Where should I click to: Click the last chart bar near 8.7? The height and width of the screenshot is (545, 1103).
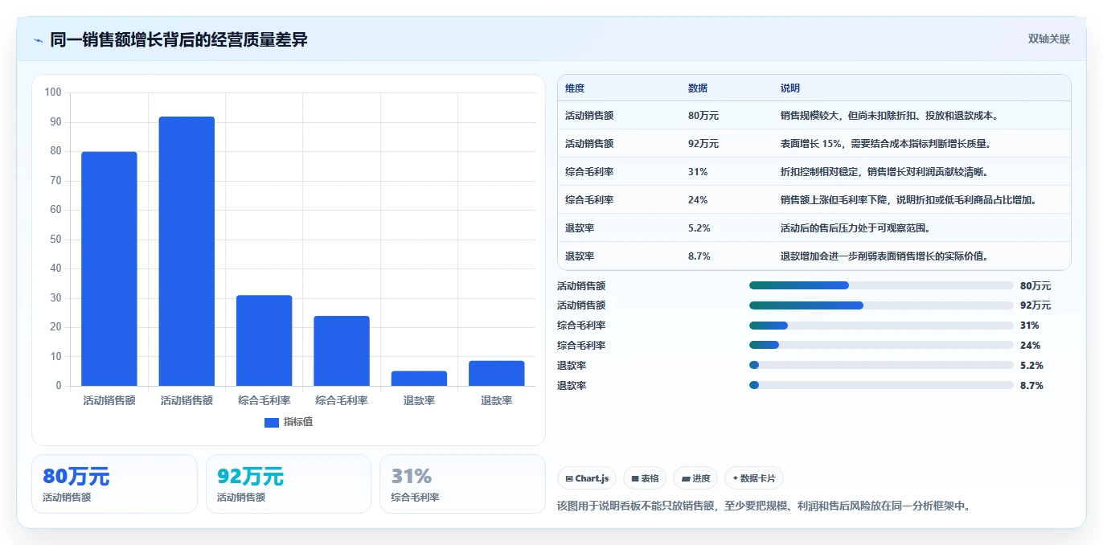[x=496, y=373]
